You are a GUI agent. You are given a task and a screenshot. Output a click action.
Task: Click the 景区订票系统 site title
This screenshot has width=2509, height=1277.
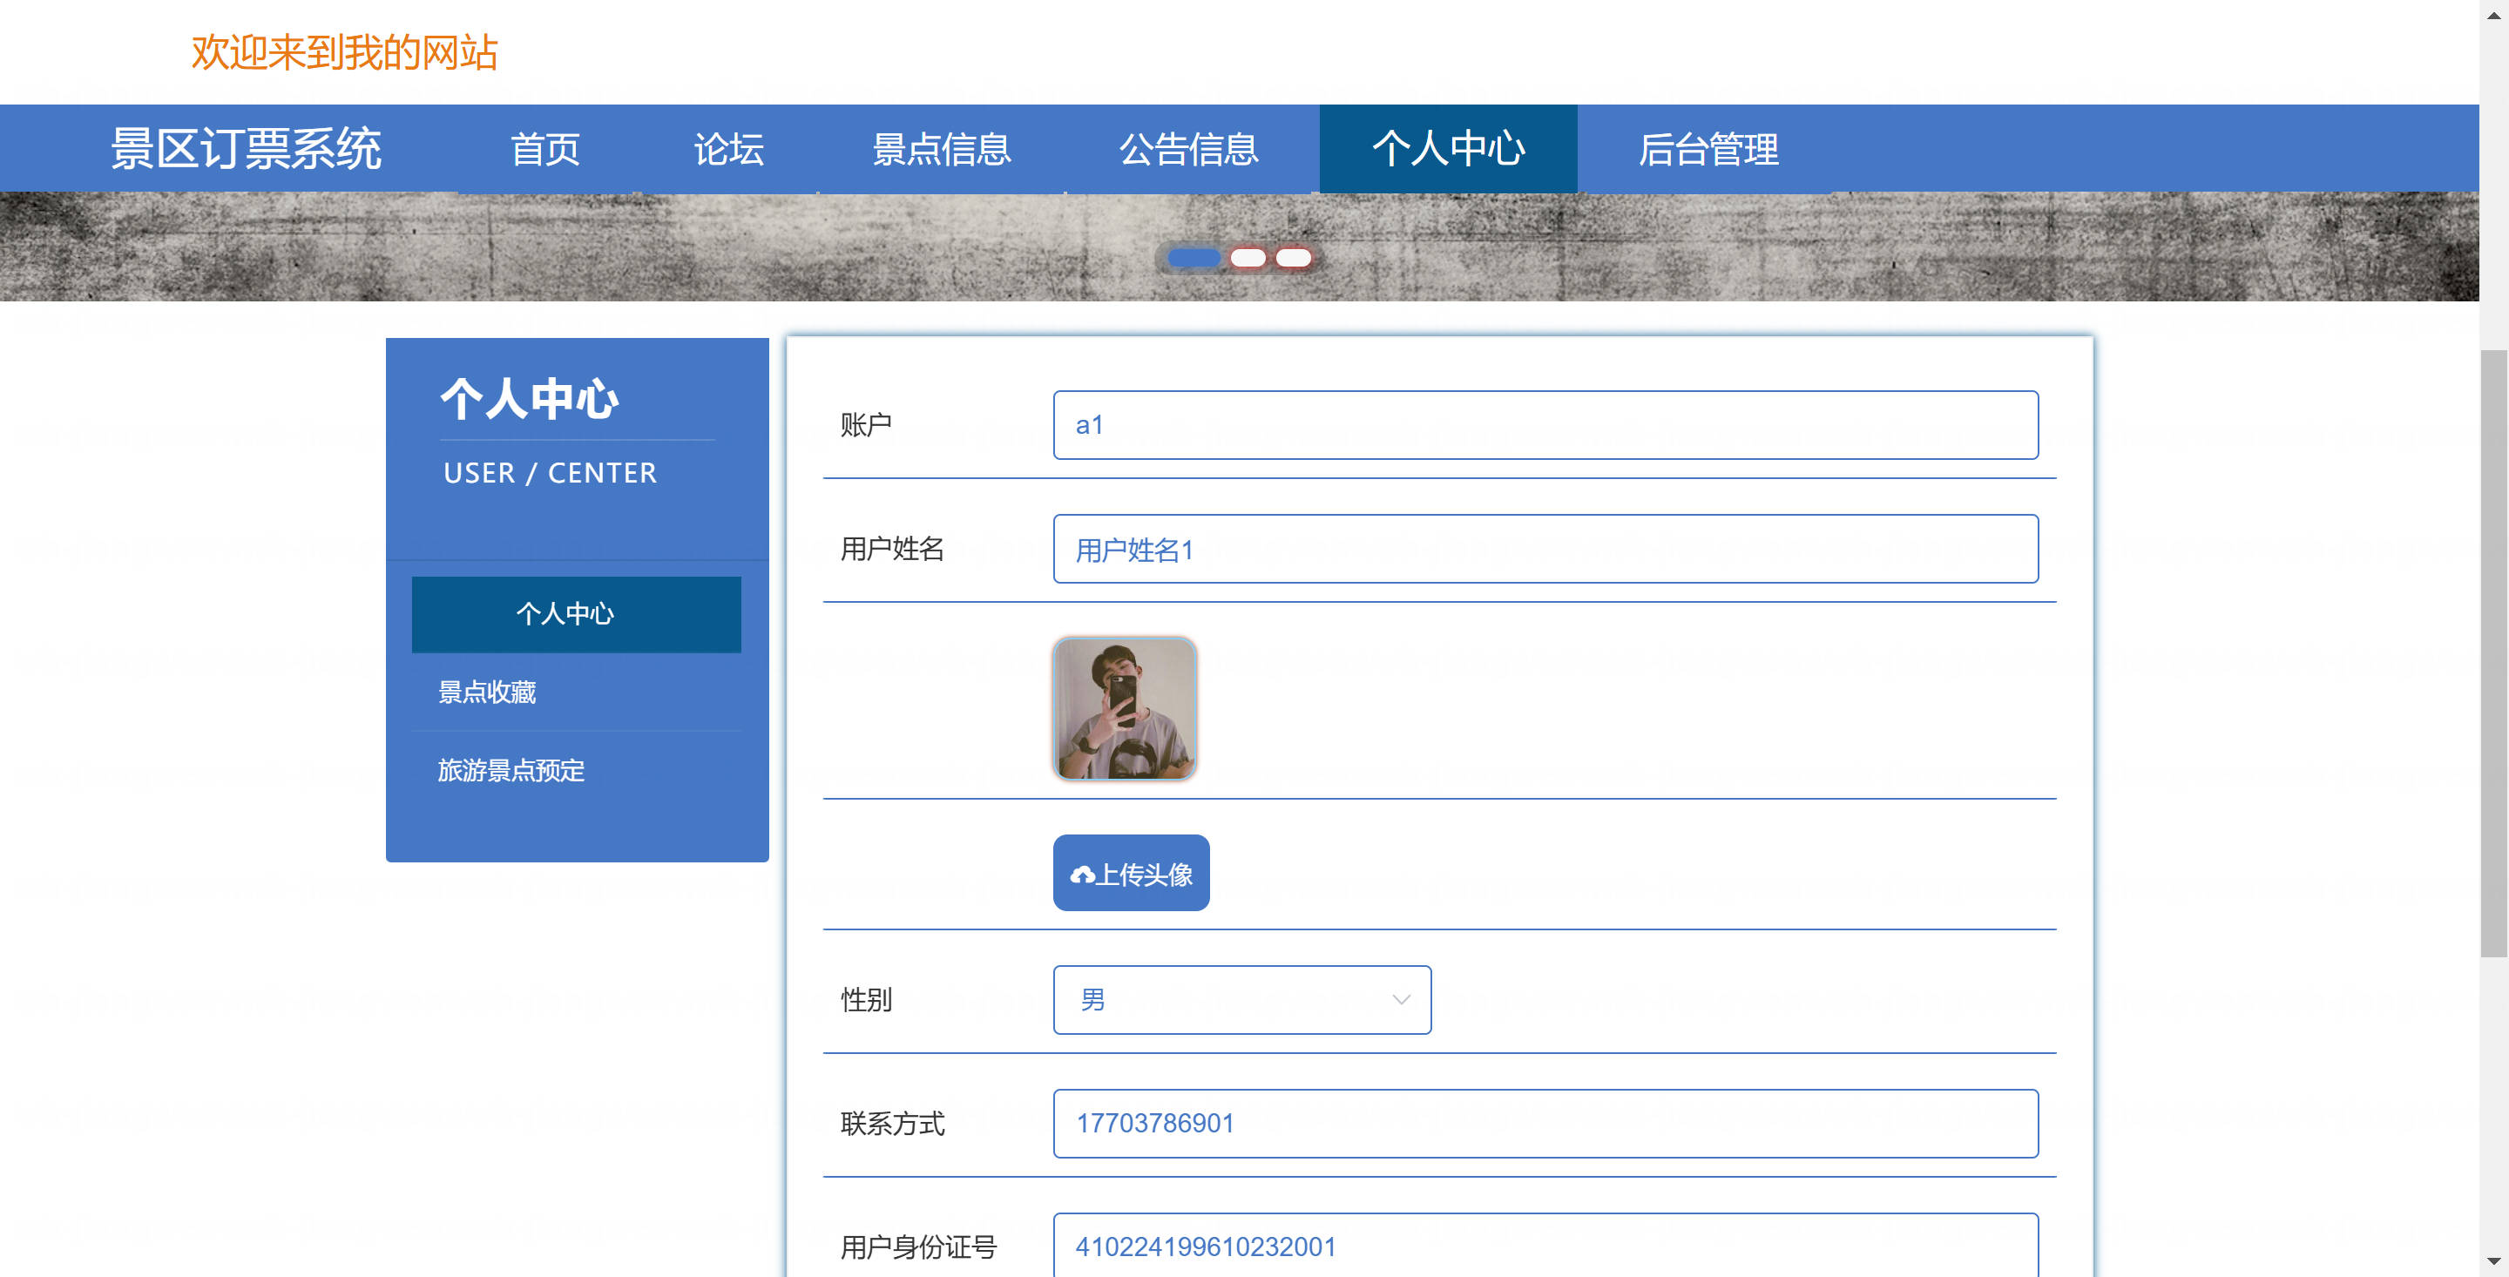tap(246, 149)
